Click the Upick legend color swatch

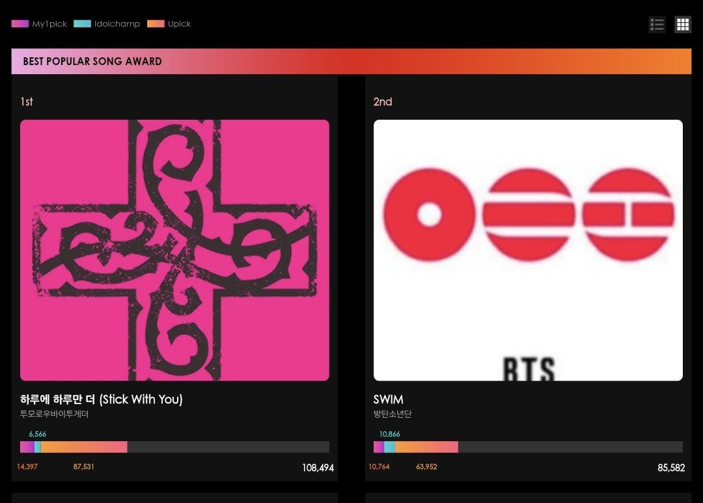(156, 24)
